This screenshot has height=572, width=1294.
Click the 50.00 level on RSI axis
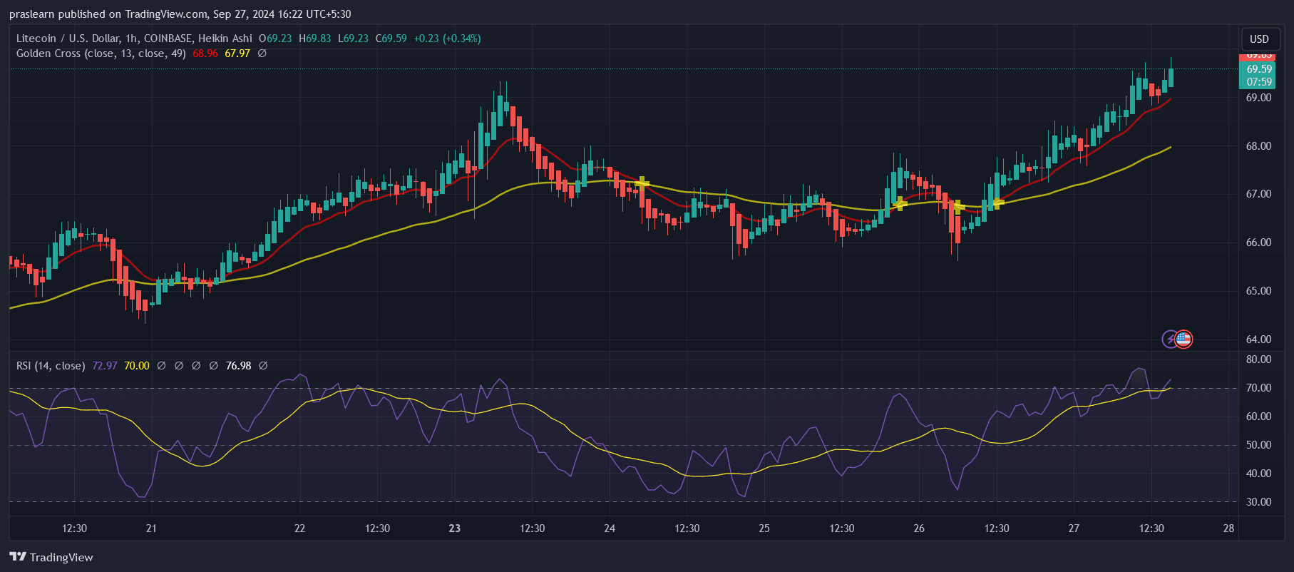(x=1258, y=445)
